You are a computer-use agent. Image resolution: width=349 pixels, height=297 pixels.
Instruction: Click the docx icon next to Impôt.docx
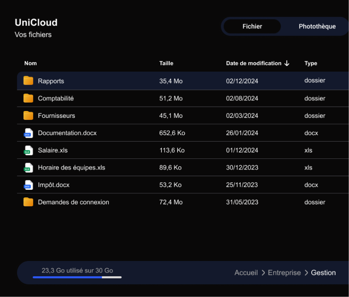[28, 185]
